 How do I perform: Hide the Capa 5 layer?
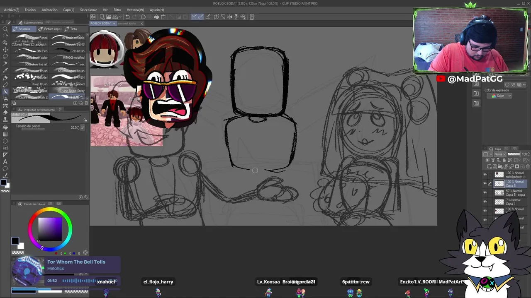[485, 184]
